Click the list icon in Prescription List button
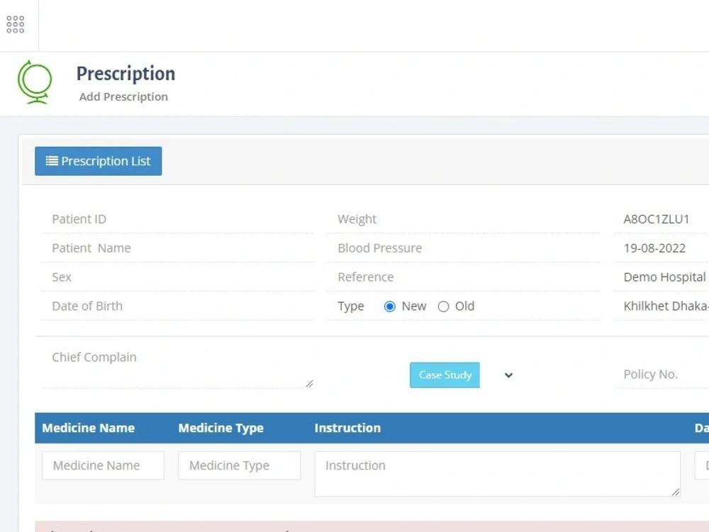 click(51, 160)
